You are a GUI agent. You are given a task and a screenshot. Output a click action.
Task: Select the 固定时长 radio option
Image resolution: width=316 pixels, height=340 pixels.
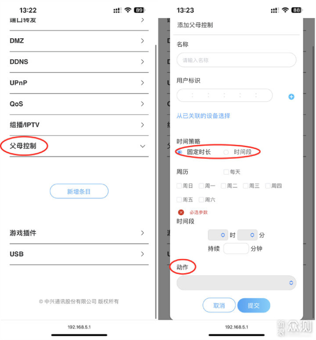(180, 152)
